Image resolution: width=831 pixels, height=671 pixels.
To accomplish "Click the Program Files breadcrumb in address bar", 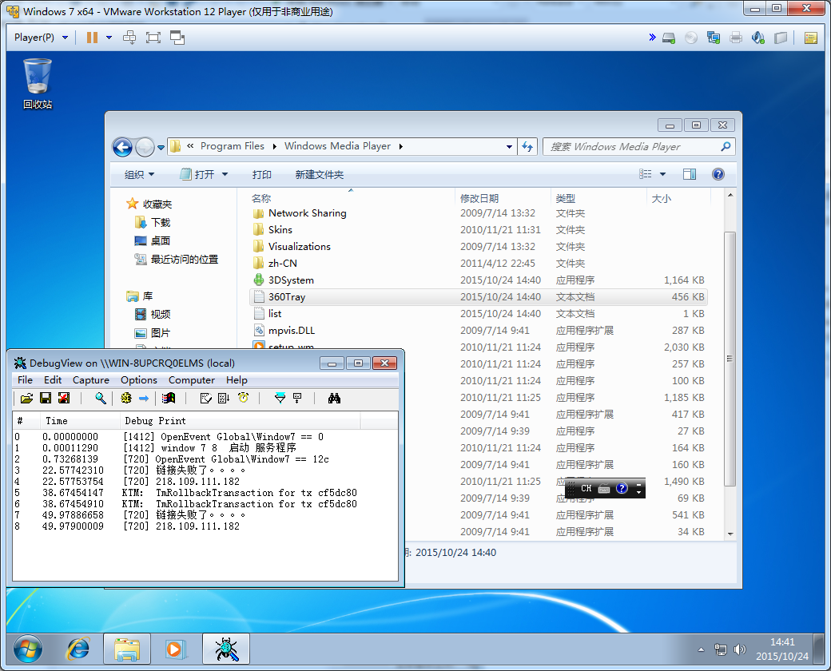I will (x=233, y=146).
